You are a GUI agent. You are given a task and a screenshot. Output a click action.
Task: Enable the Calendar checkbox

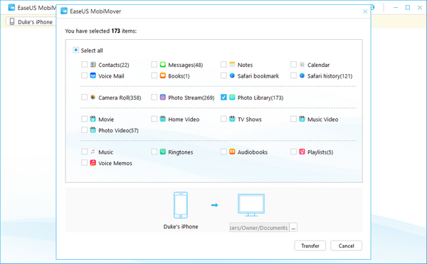[293, 65]
